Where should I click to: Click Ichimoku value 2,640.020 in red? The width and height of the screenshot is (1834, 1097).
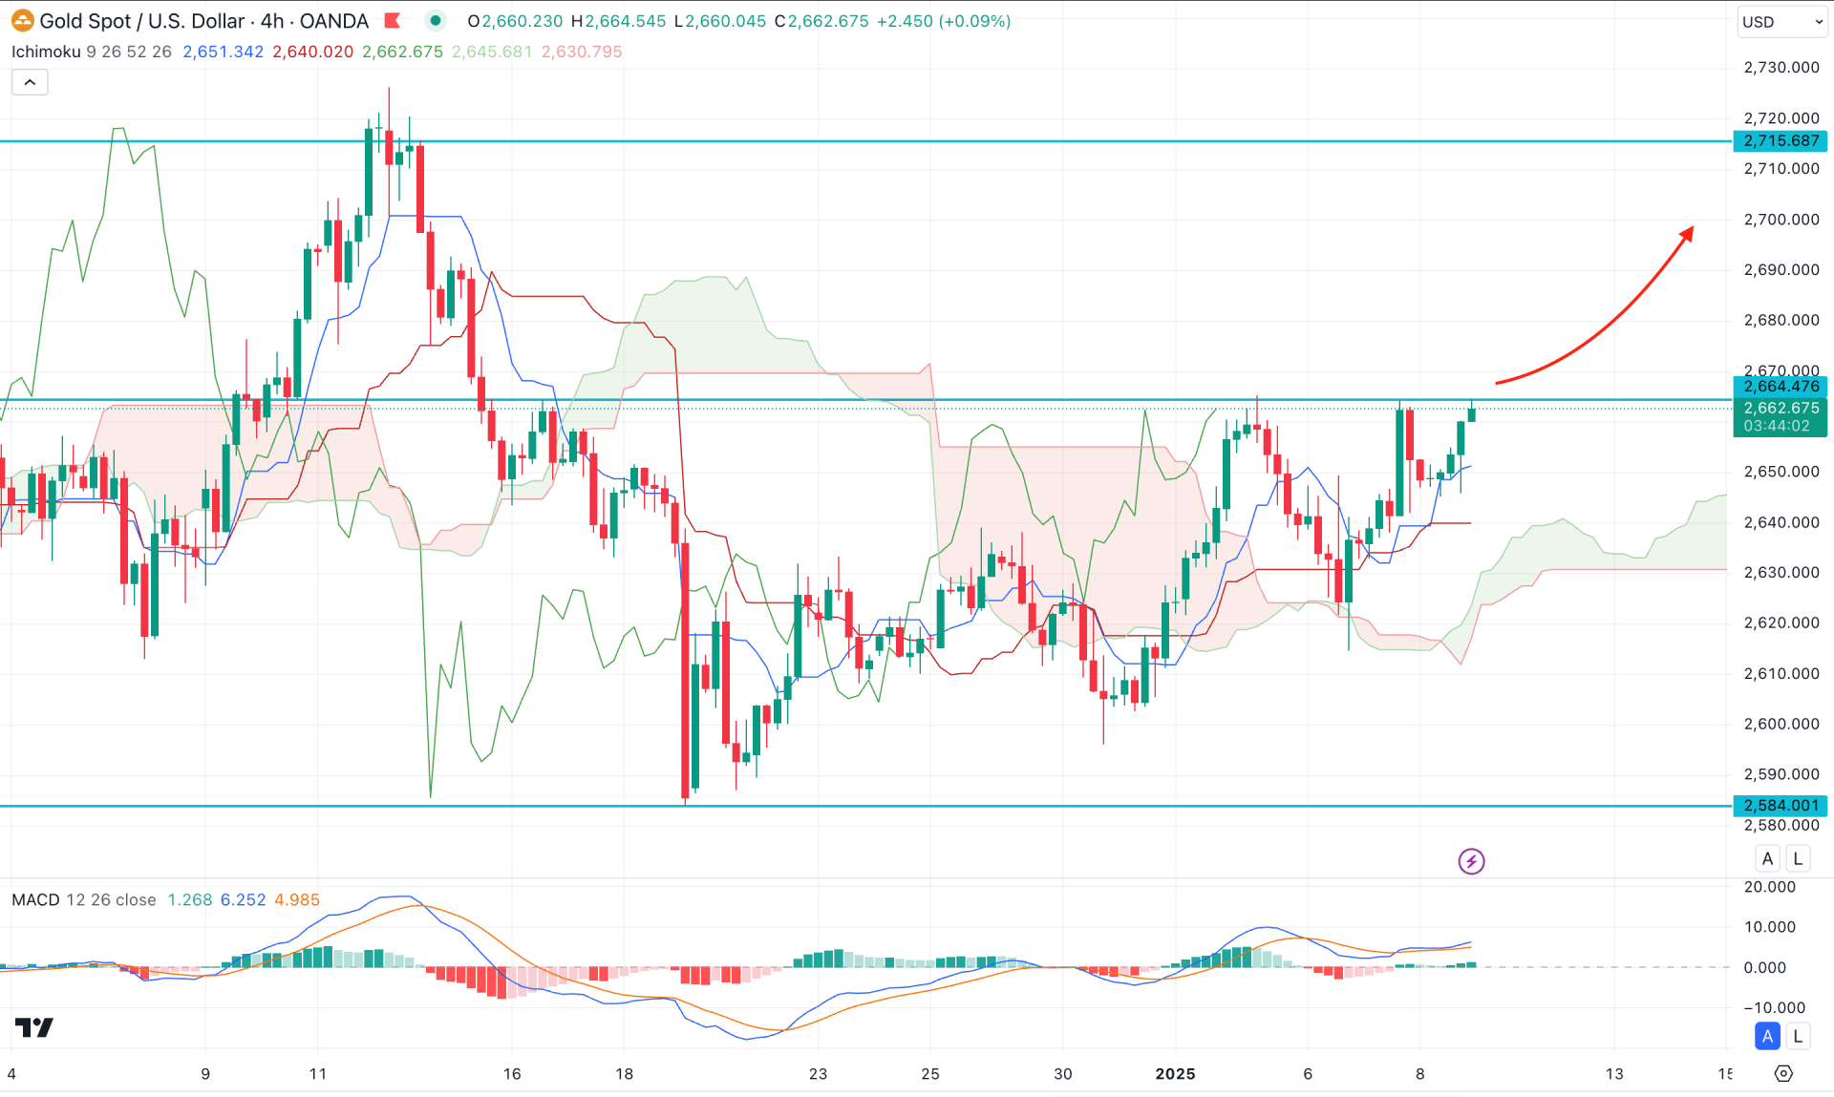[x=312, y=52]
